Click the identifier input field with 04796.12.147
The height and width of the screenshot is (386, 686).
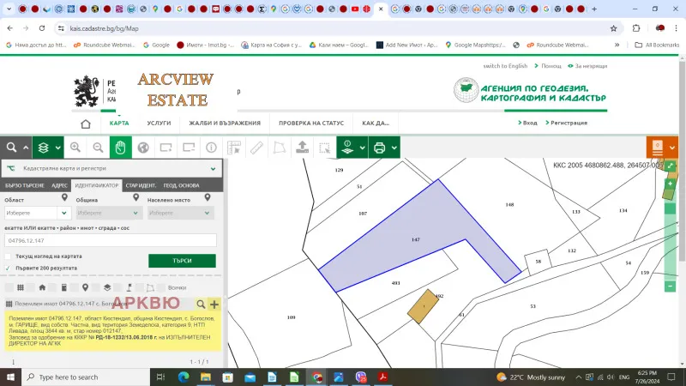(111, 240)
